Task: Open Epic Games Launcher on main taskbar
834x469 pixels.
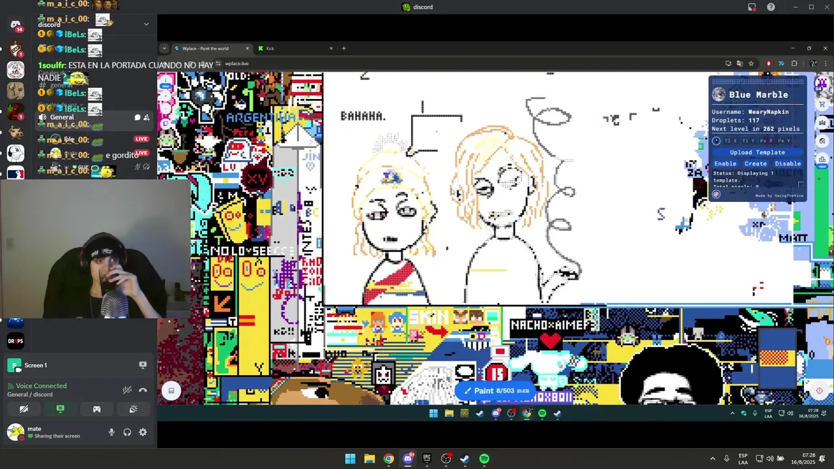Action: coord(427,459)
